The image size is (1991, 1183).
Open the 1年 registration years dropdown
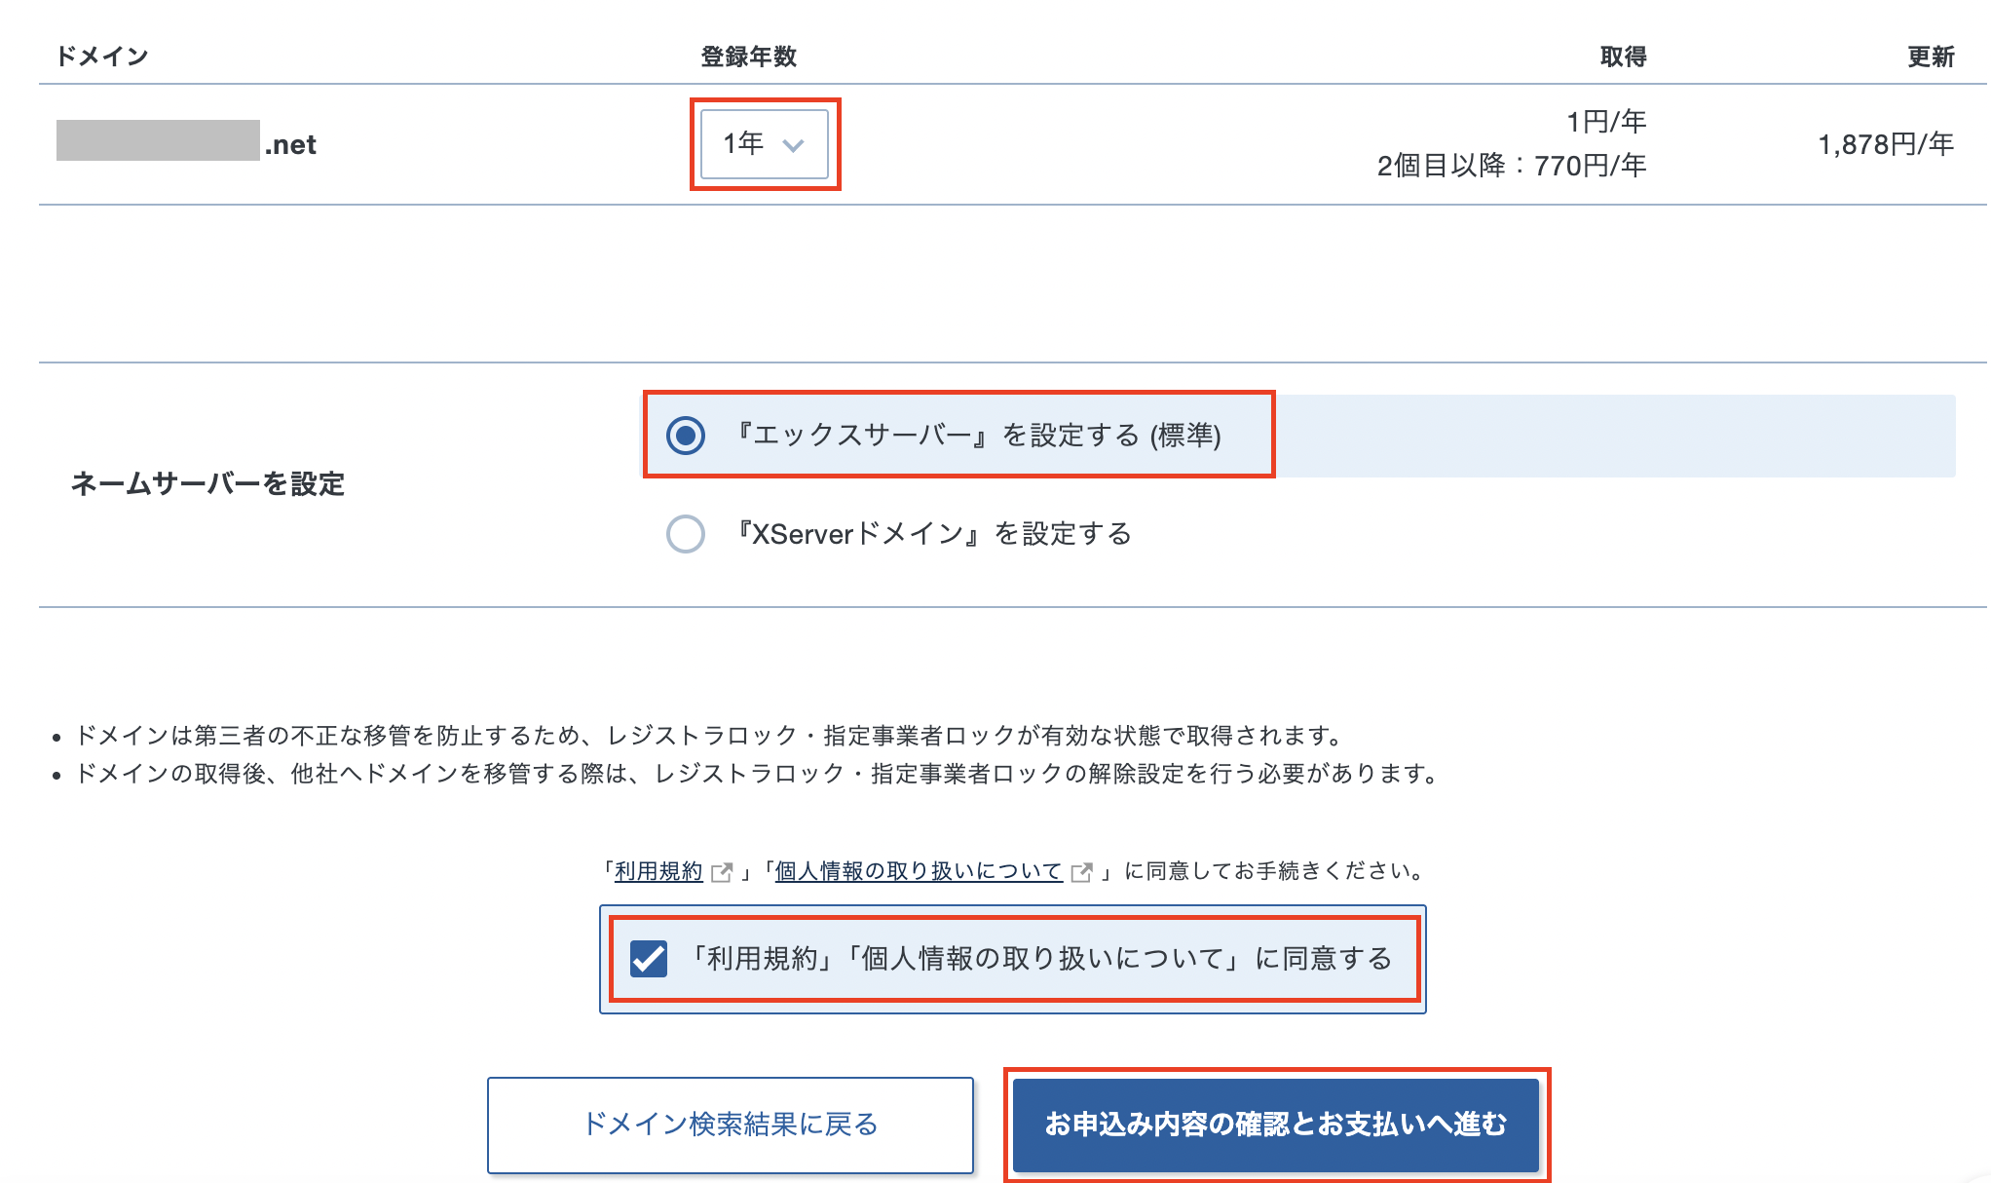(765, 144)
